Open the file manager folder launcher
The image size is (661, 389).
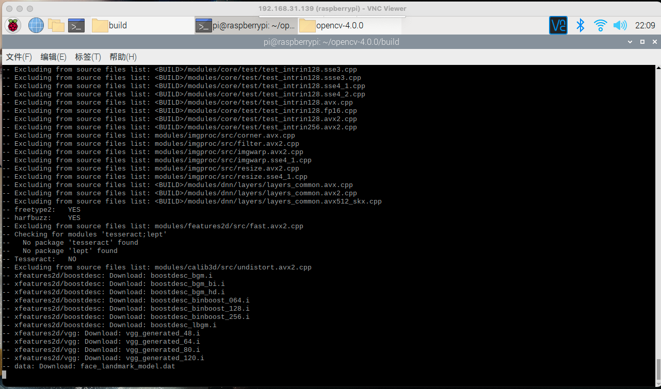[56, 25]
